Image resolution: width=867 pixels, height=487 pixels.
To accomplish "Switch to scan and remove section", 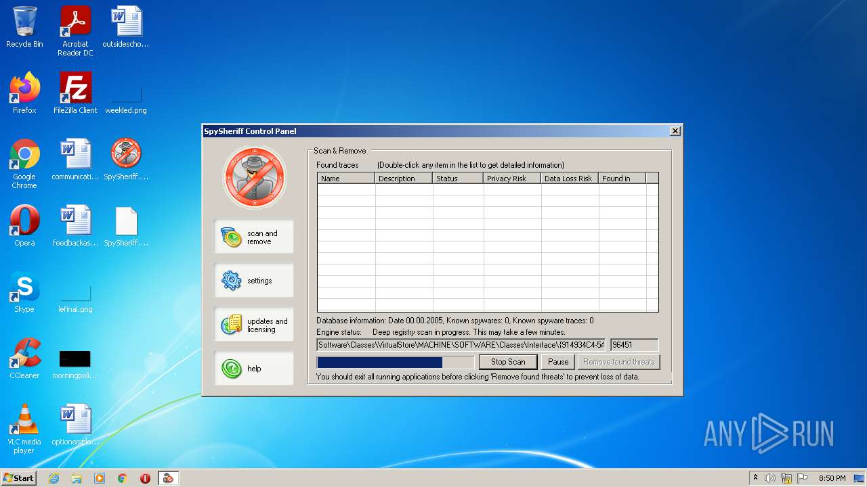I will tap(254, 237).
